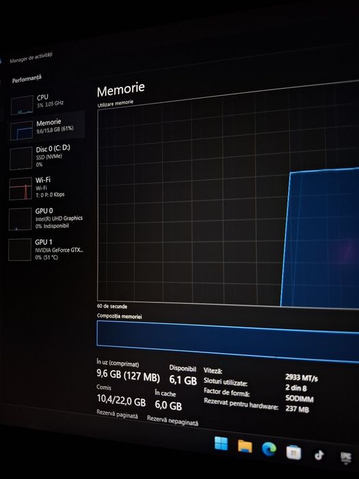Click the GPU 1 mini graph thumbnail
Screen dimensions: 359x479
(x=20, y=250)
